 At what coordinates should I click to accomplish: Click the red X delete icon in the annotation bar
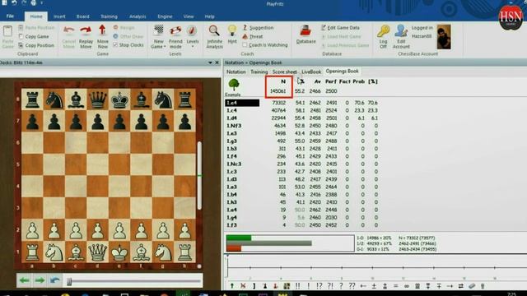tap(243, 286)
